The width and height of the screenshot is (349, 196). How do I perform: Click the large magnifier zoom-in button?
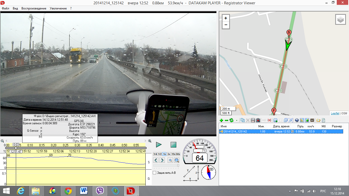(x=177, y=160)
